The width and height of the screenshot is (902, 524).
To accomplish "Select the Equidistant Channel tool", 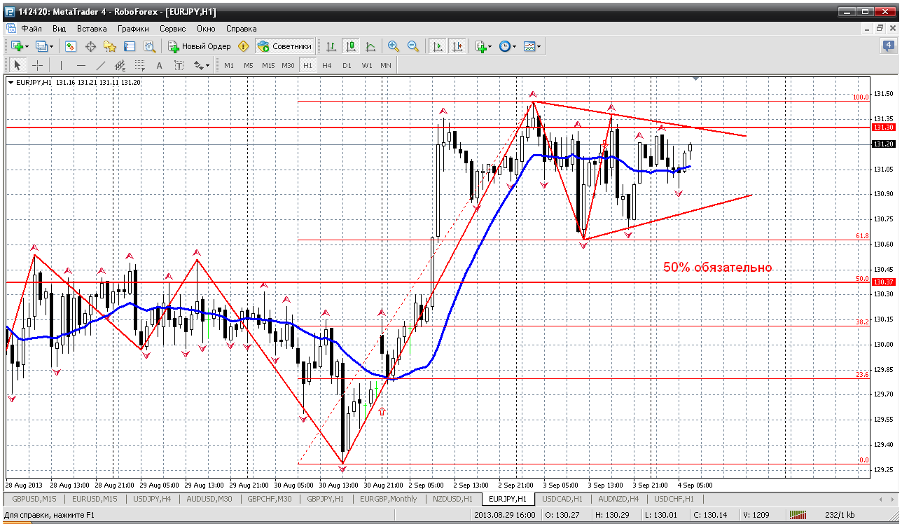I will point(120,65).
